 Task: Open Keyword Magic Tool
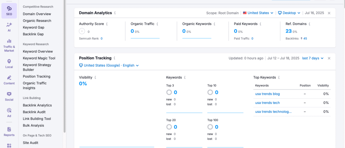(39, 58)
